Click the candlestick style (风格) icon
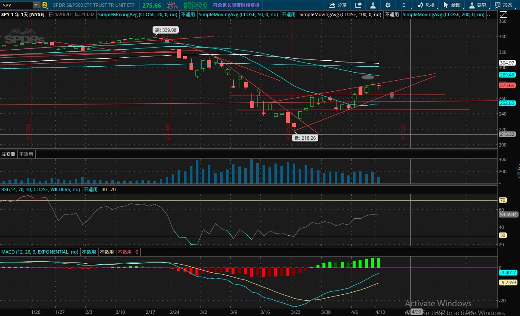This screenshot has height=316, width=520. click(x=420, y=5)
